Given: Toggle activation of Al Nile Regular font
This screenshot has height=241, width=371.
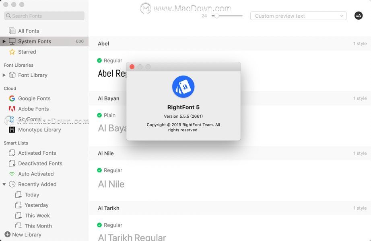Looking at the screenshot, I should click(x=99, y=170).
